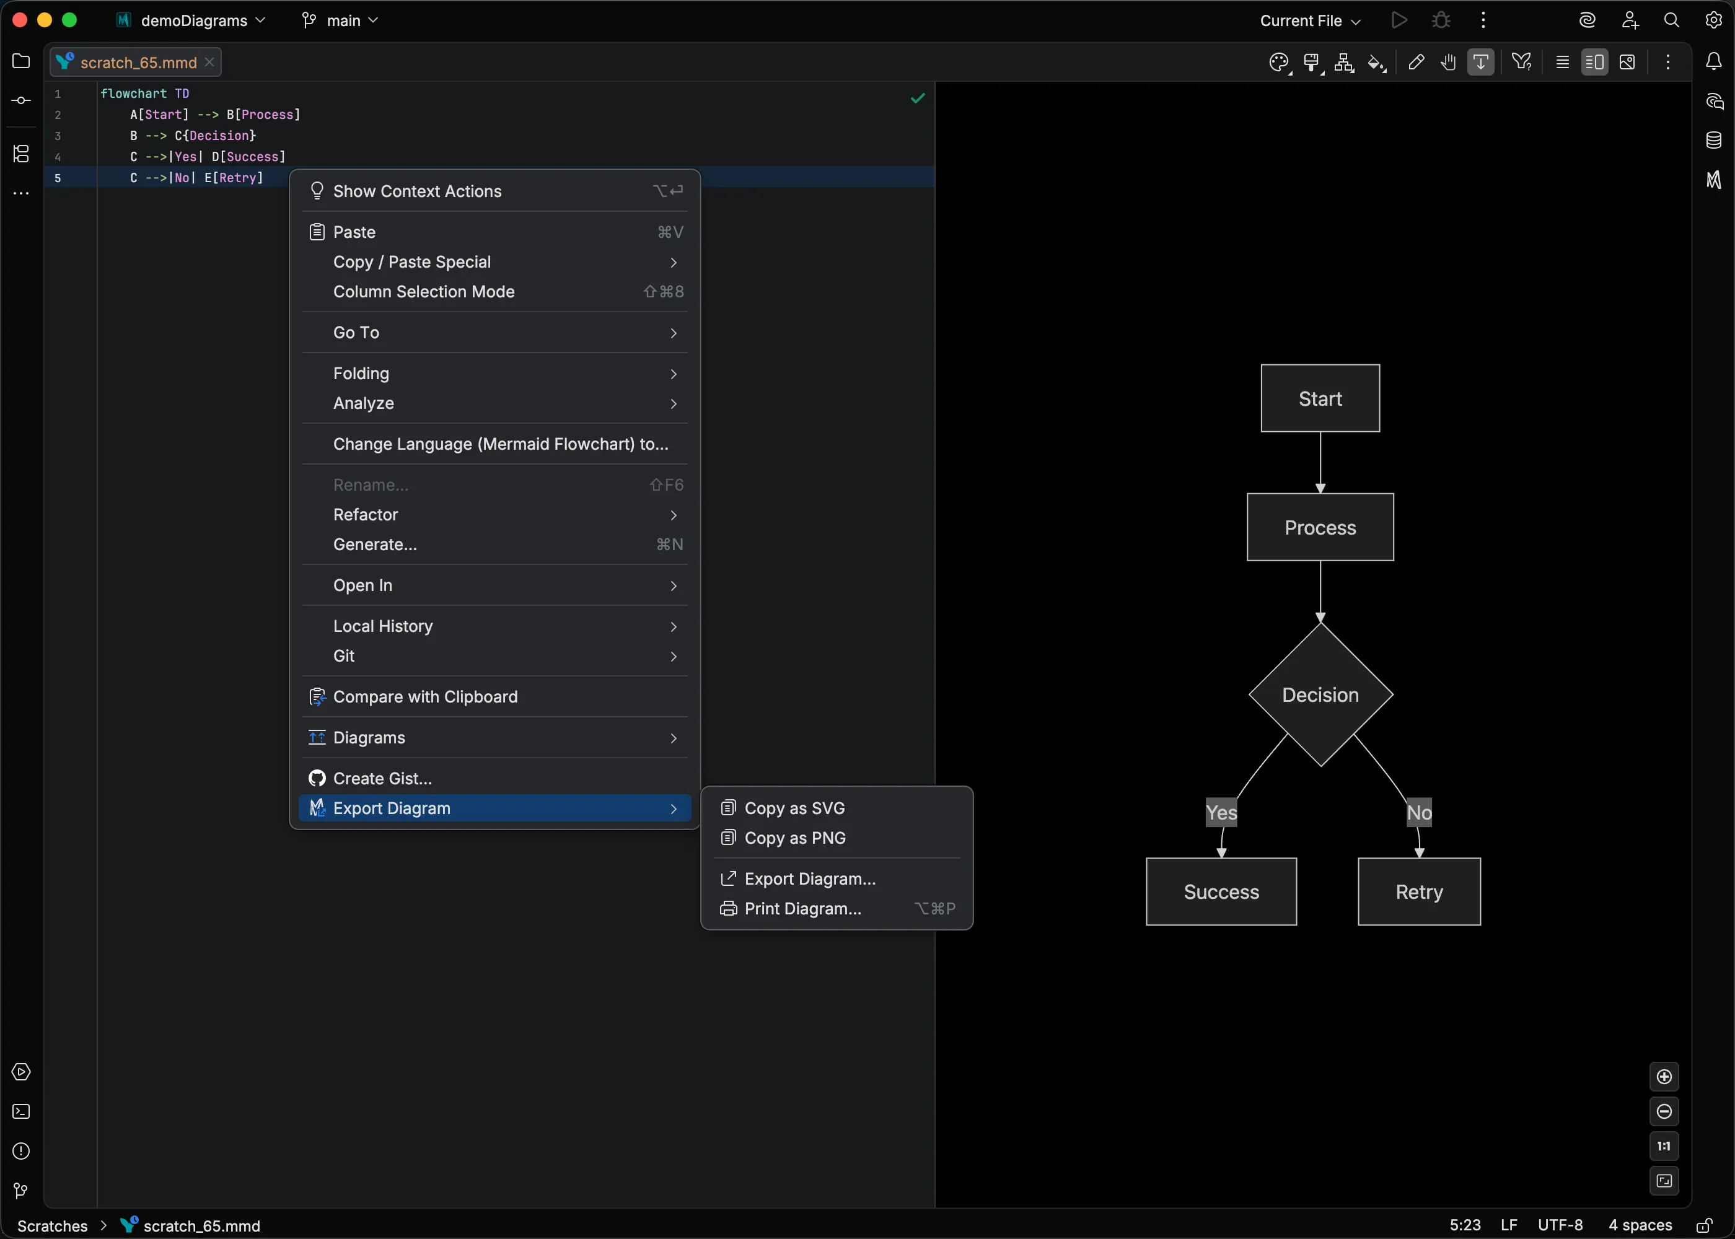This screenshot has height=1239, width=1735.
Task: Open the Database tool window
Action: point(1714,141)
